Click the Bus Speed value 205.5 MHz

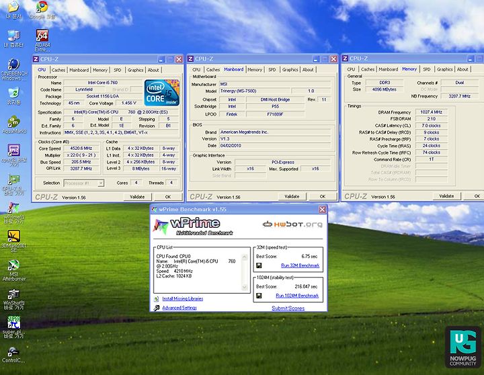coord(81,162)
